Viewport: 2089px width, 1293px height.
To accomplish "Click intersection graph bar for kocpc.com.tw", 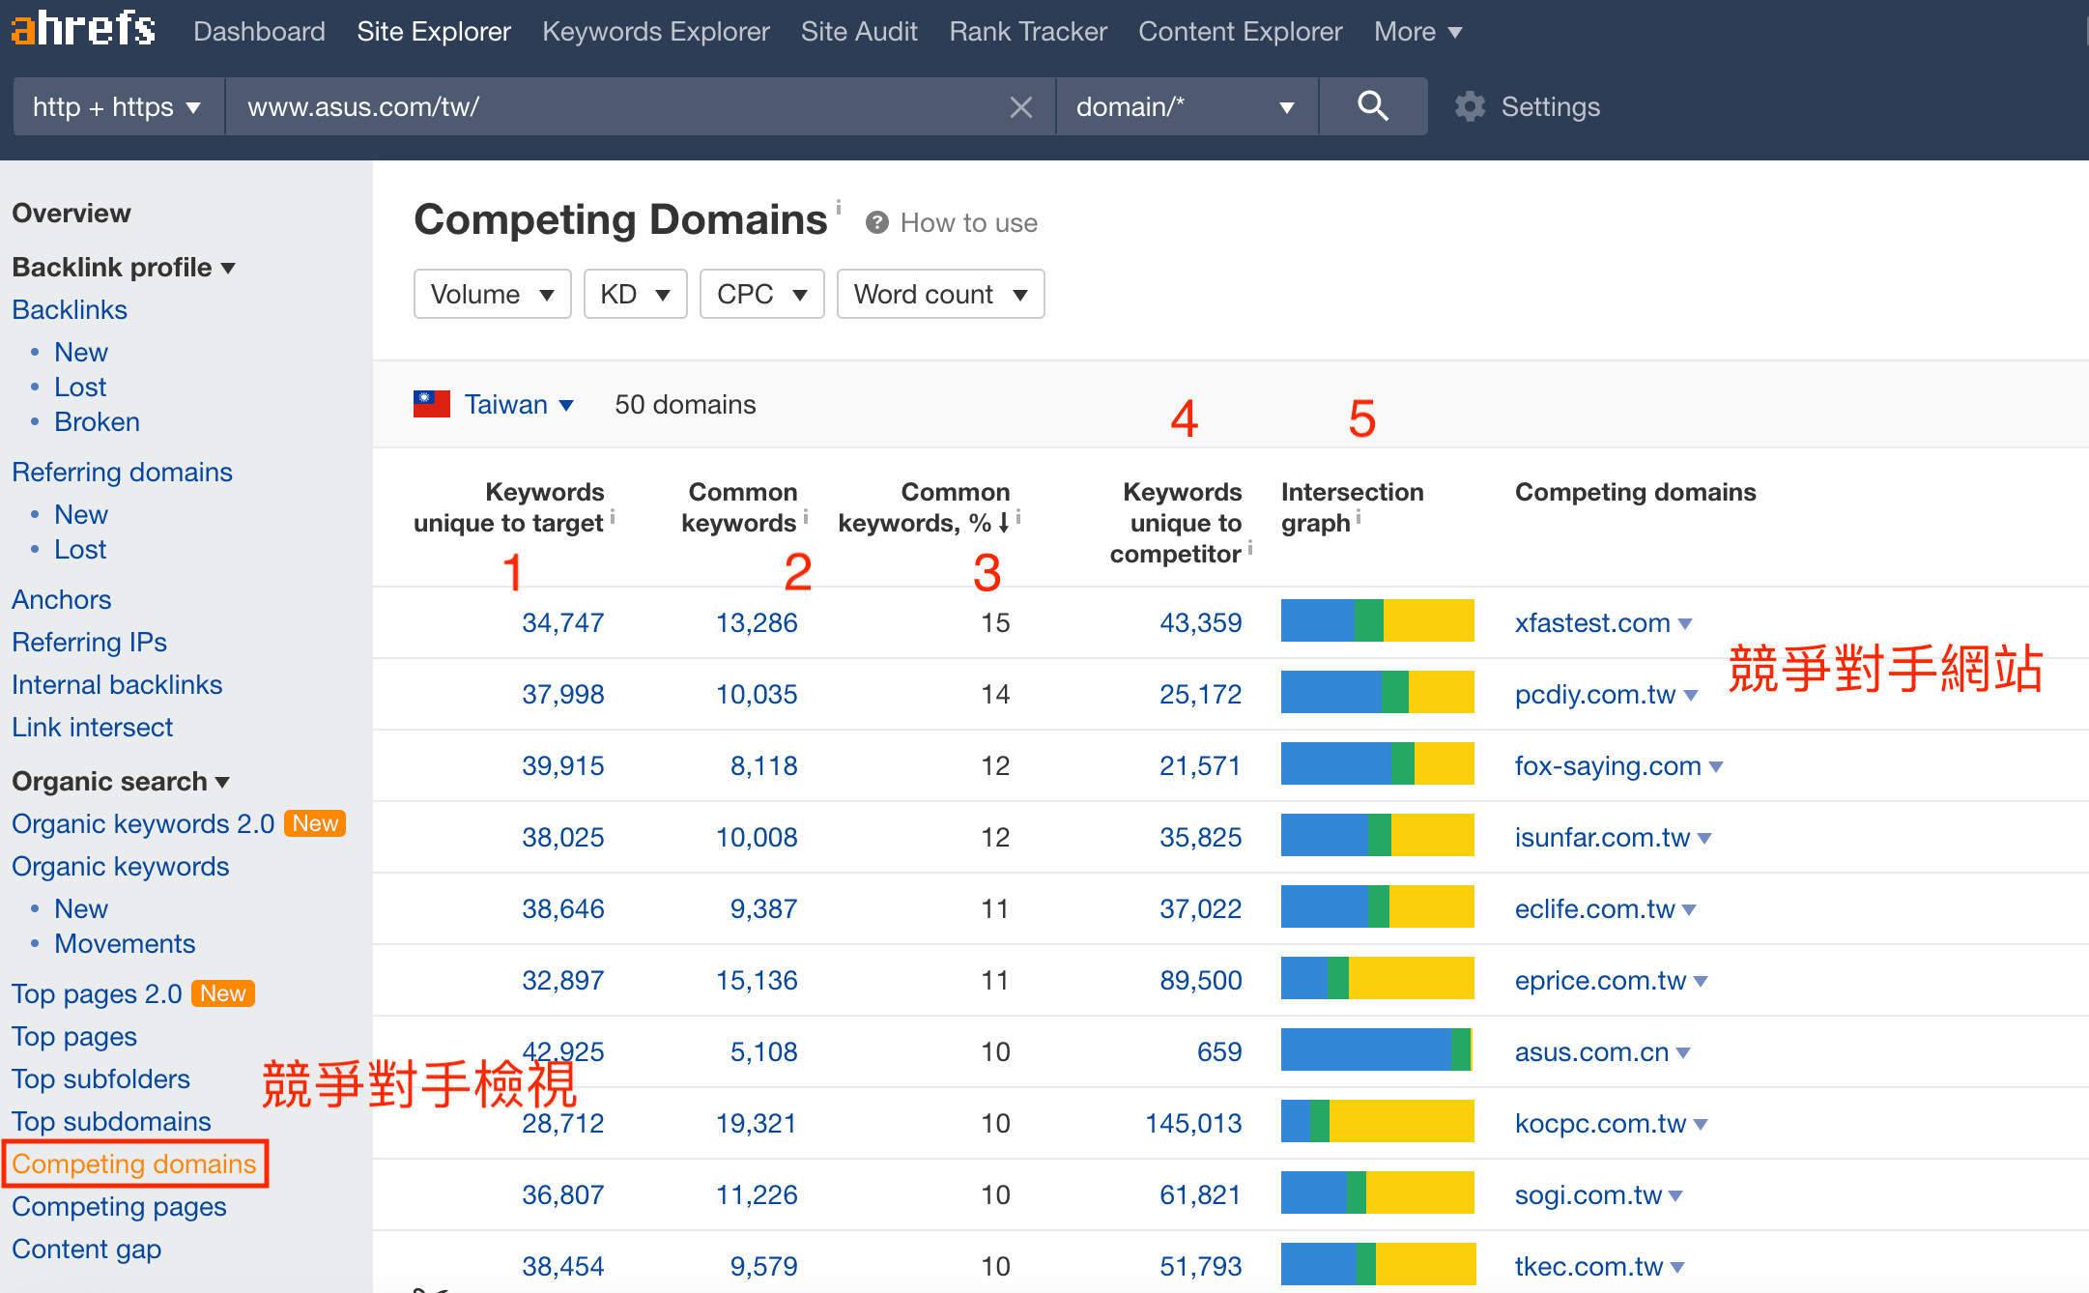I will coord(1378,1121).
